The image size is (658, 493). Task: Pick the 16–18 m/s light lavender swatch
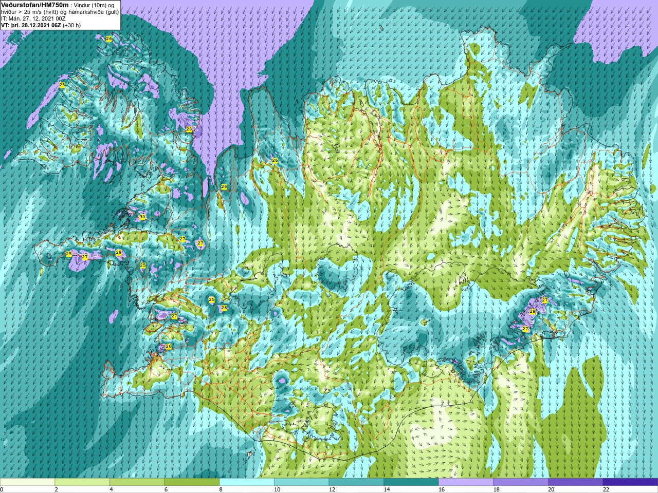click(x=466, y=482)
